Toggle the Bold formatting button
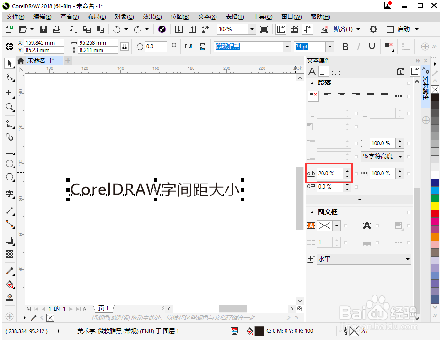Screen dimensions: 442x342 (345, 47)
